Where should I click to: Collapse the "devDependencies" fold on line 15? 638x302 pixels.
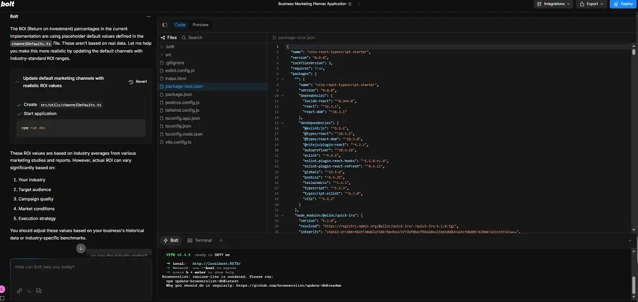(282, 123)
